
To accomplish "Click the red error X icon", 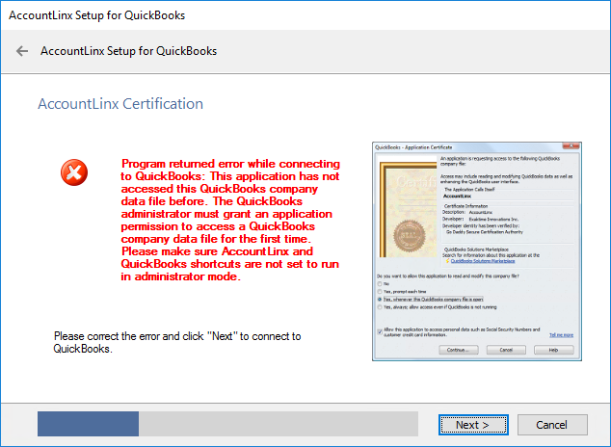I will (74, 172).
